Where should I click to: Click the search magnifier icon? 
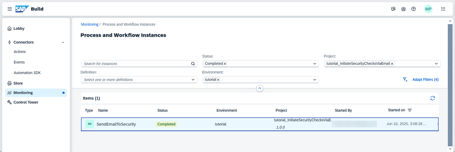193,64
